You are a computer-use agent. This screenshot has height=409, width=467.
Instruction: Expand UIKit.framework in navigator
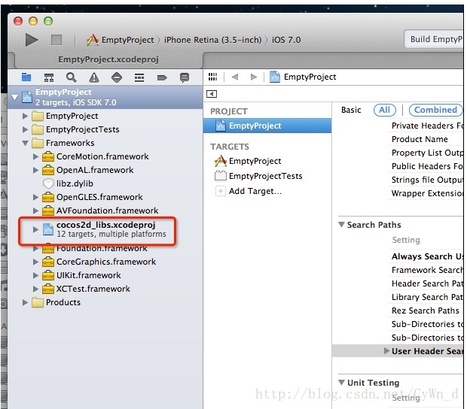pos(35,275)
